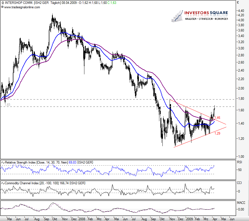
Task: Click the 2,00 price axis label
Action: pos(241,88)
